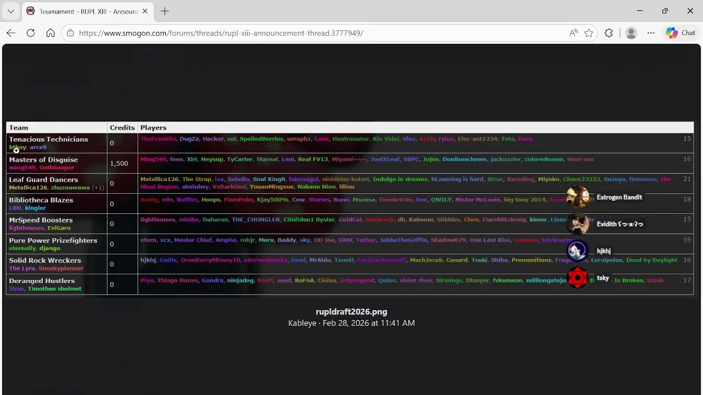
Task: Click player name TheFranklin
Action: tap(158, 139)
